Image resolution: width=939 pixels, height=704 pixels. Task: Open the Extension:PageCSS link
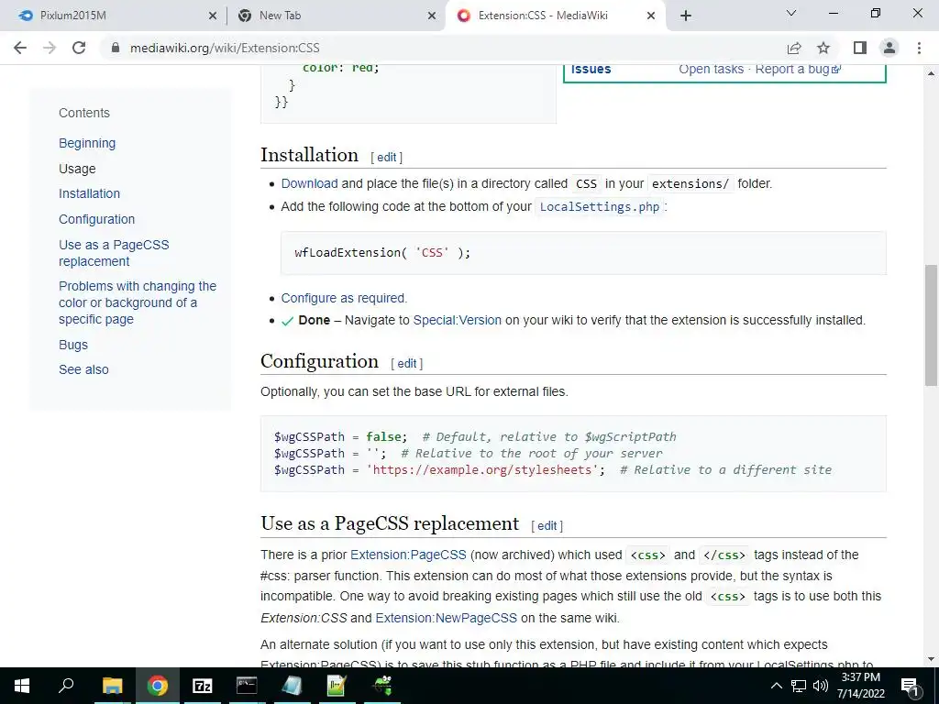point(408,555)
